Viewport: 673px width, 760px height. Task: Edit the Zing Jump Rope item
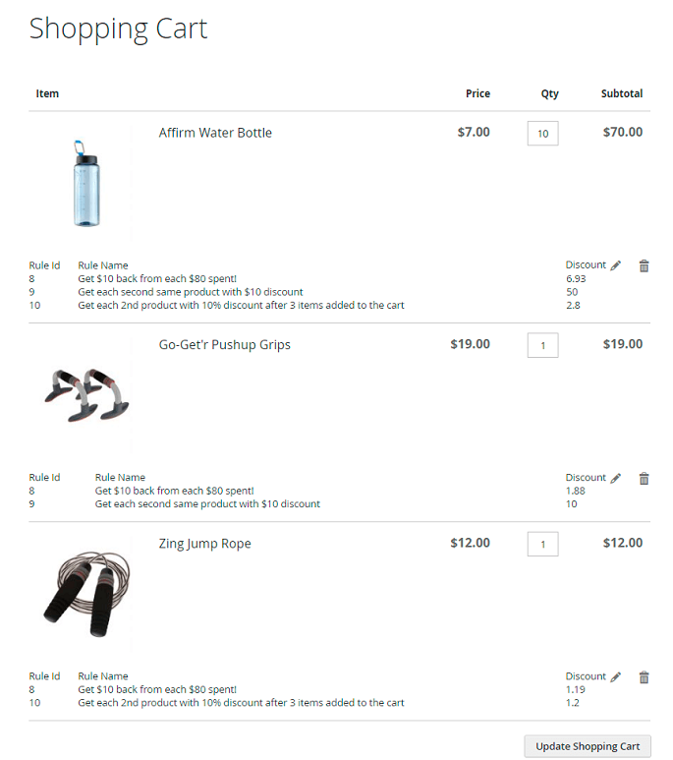[616, 676]
